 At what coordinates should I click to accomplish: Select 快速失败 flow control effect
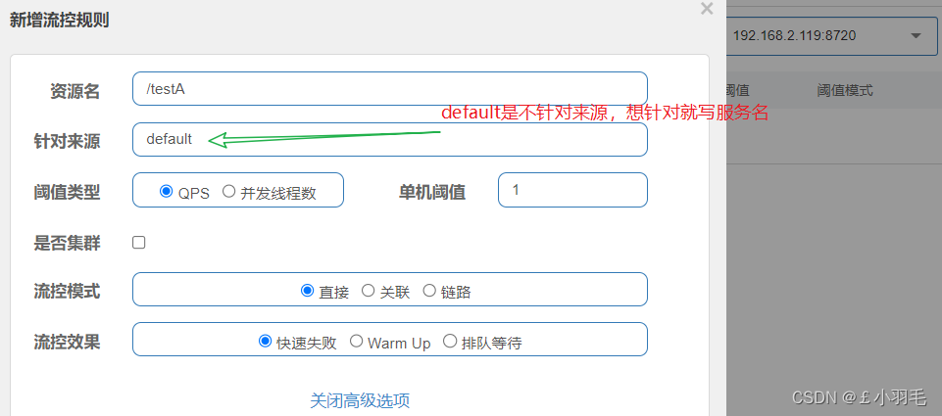click(x=265, y=341)
